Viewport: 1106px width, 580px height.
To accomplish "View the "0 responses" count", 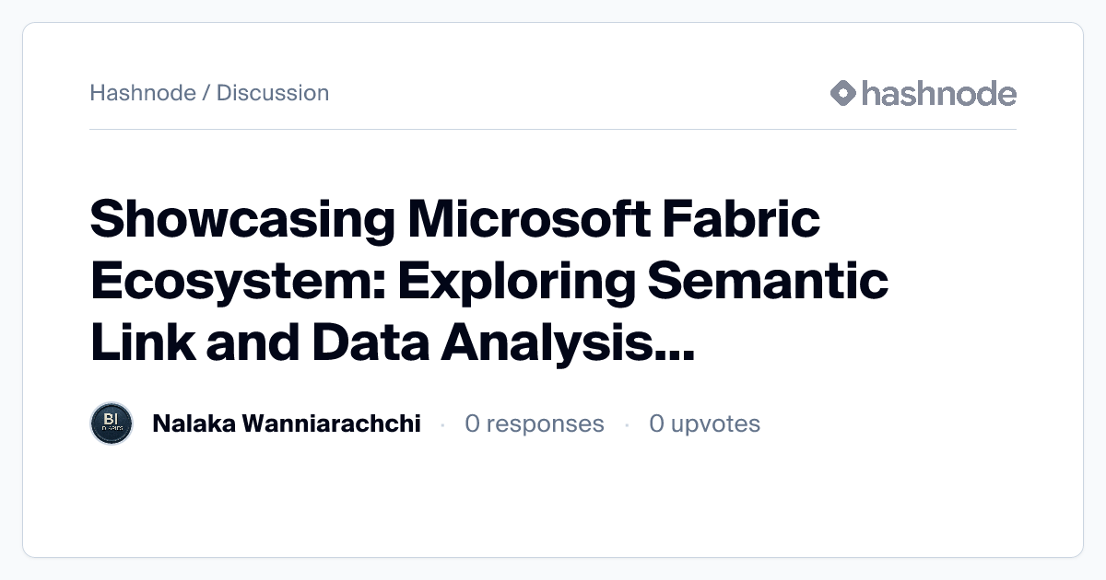I will (535, 423).
